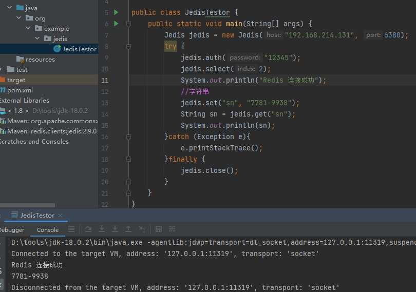Click the Trace Current Stream Chain icon
Viewport: 416px width, 292px height.
[x=172, y=229]
